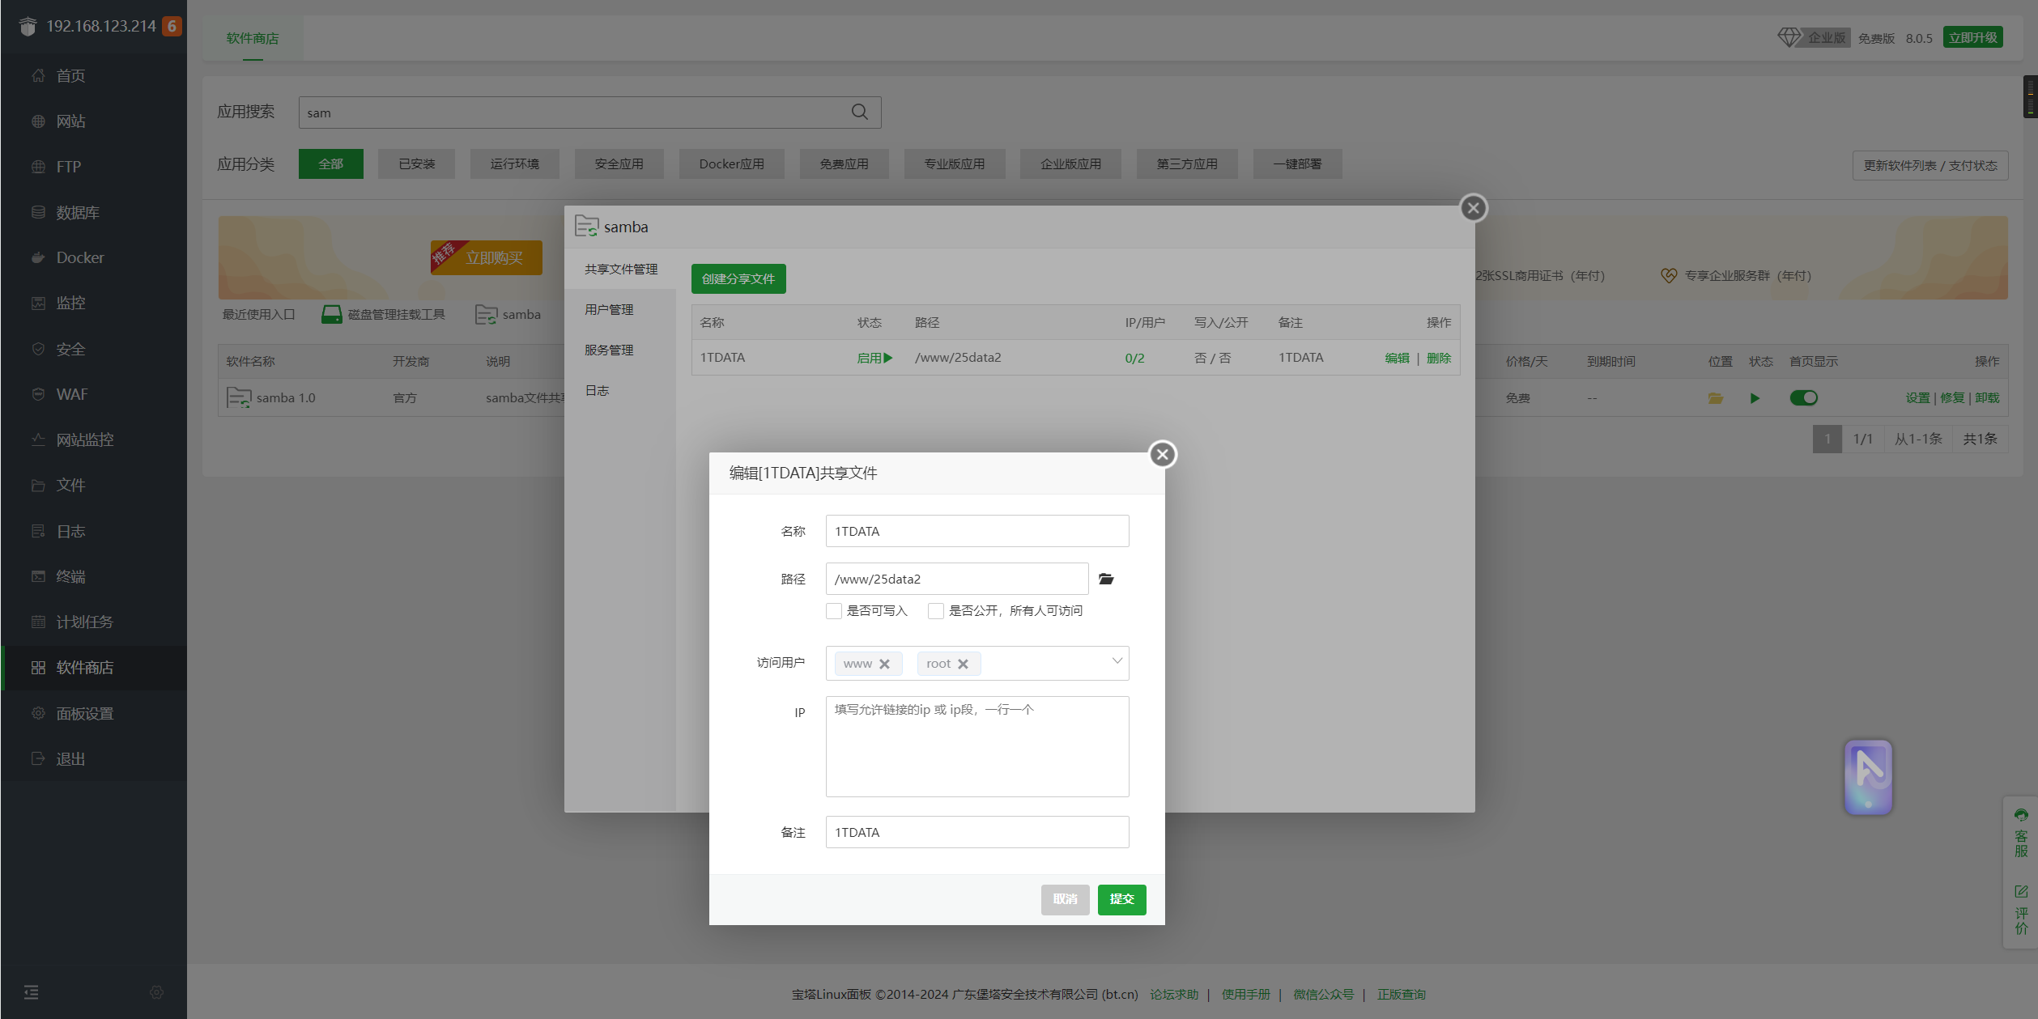Remove the www user tag
This screenshot has width=2038, height=1019.
pyautogui.click(x=884, y=664)
